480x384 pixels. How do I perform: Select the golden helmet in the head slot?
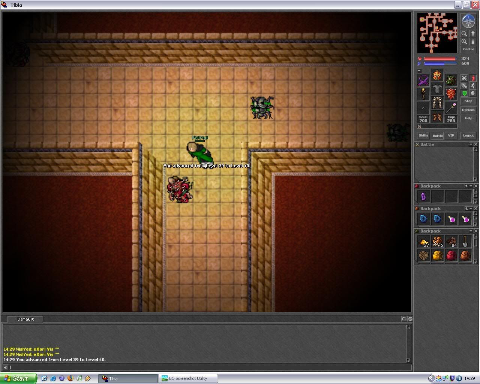(x=437, y=75)
